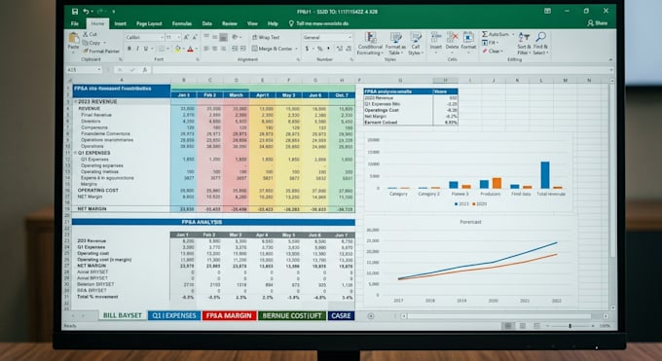This screenshot has height=361, width=662.
Task: Expand the Merge & Center dropdown arrow
Action: pos(296,49)
